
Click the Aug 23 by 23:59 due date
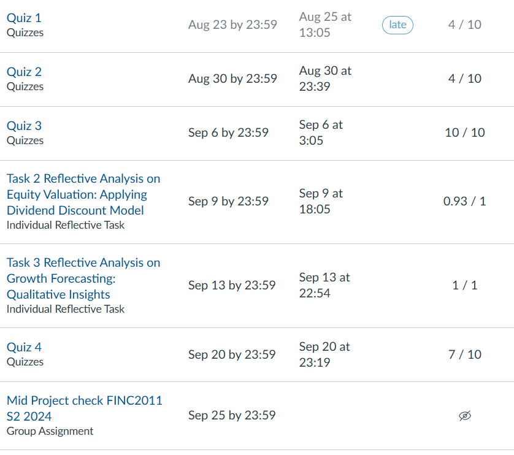pyautogui.click(x=232, y=25)
